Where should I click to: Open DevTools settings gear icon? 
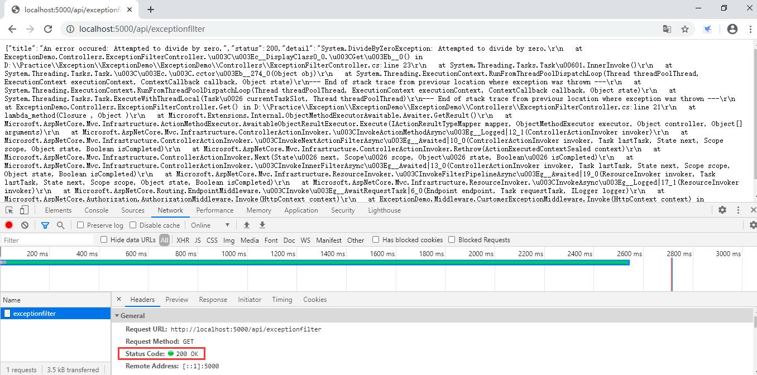coord(722,210)
